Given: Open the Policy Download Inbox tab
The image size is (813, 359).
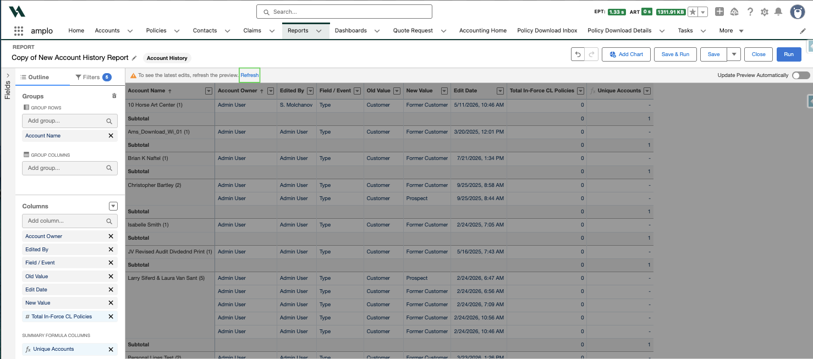Looking at the screenshot, I should coord(547,31).
